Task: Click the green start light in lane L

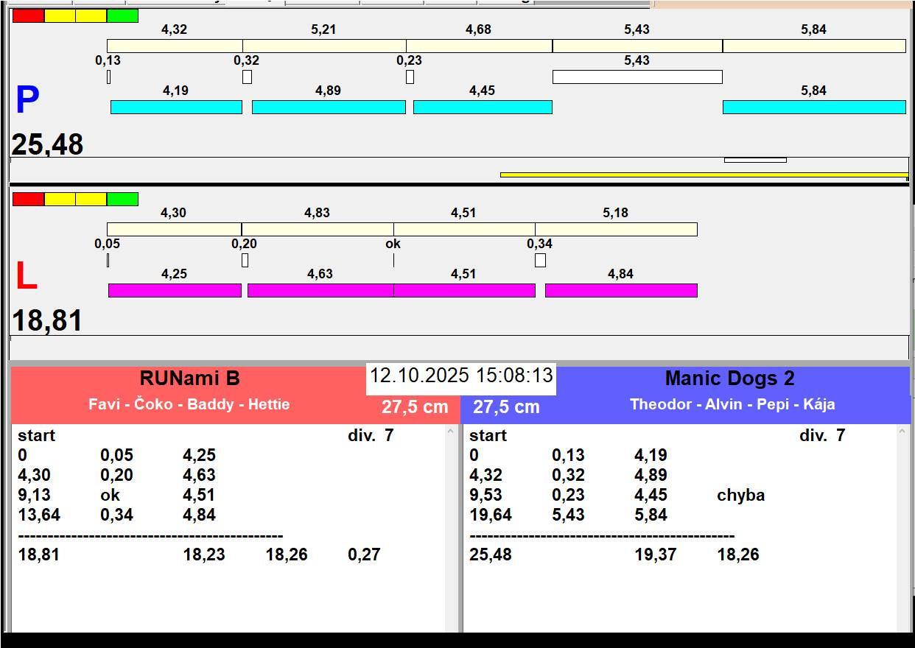Action: point(122,199)
